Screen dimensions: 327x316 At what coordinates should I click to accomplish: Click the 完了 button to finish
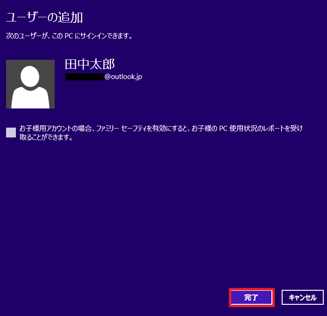(251, 297)
